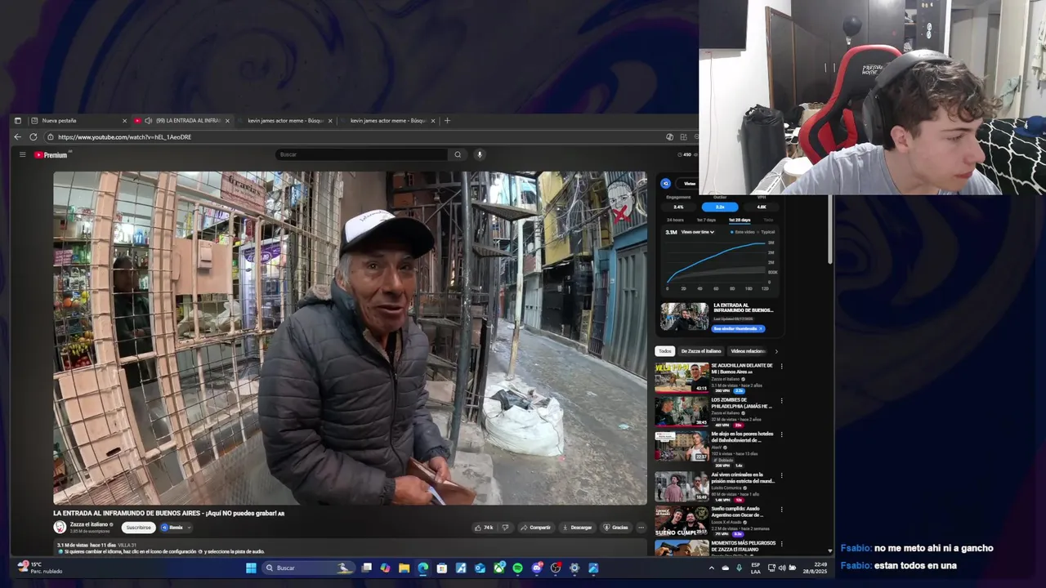Viewport: 1046px width, 588px height.
Task: Open Zazza el italiano channel name link
Action: (x=88, y=524)
